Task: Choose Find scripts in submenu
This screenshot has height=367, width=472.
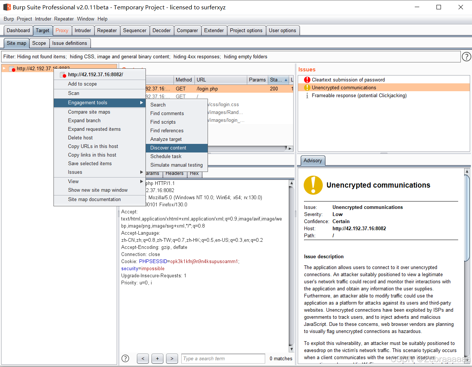Action: (177, 122)
